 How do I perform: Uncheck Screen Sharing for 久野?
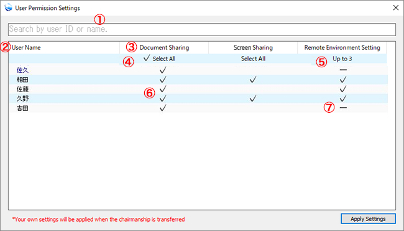(253, 98)
